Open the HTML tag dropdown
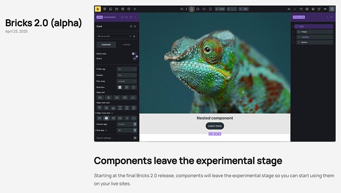 point(127,69)
